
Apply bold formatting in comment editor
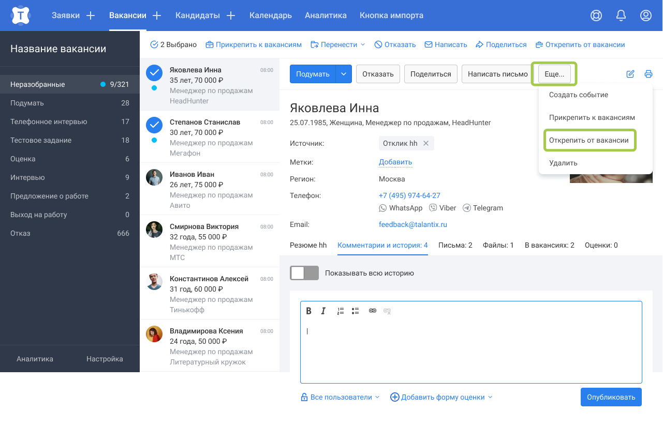[x=308, y=311]
